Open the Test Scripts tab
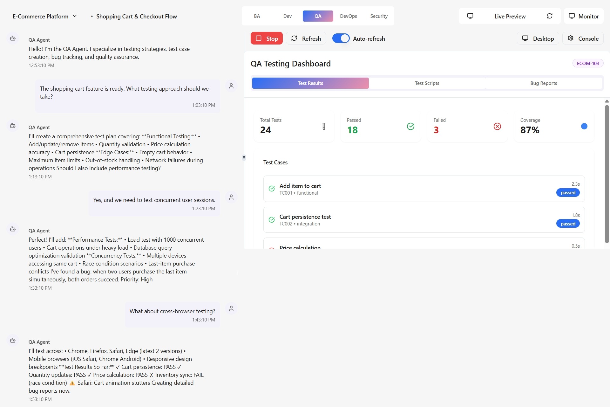The width and height of the screenshot is (610, 407). (x=427, y=83)
